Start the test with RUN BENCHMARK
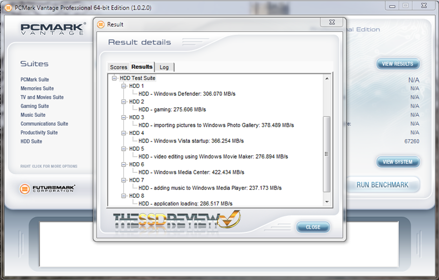Screen dimensions: 439x280 [383, 185]
